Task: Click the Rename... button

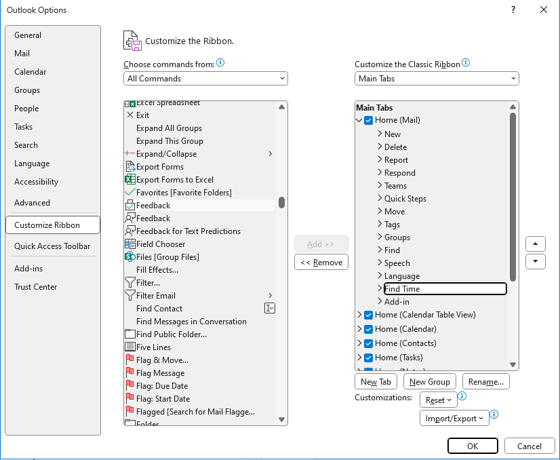Action: click(485, 382)
